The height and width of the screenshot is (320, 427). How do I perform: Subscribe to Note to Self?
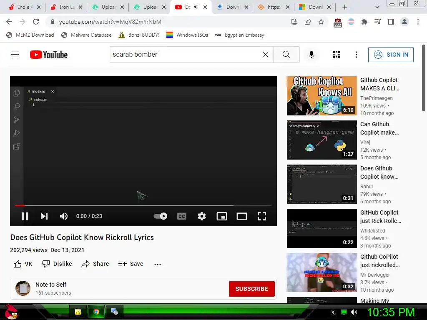pyautogui.click(x=251, y=289)
